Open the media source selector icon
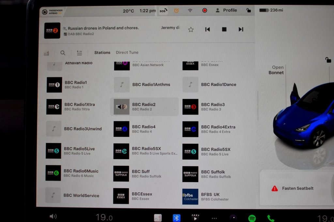This screenshot has height=222, width=334. (x=46, y=53)
